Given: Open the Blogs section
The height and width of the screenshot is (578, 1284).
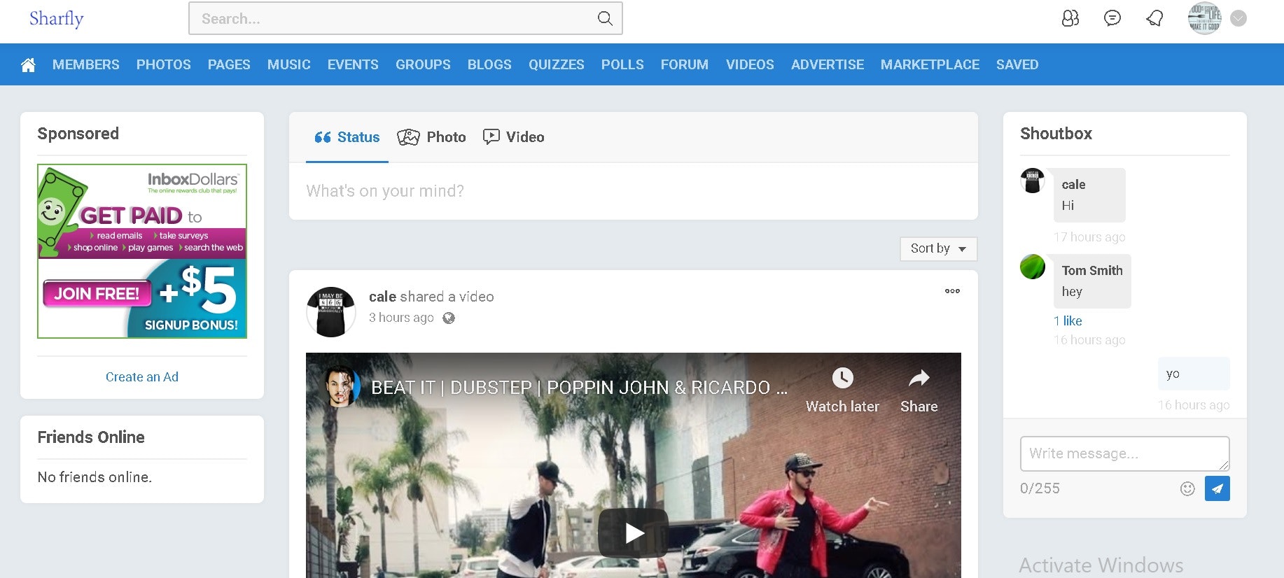Looking at the screenshot, I should pyautogui.click(x=489, y=64).
